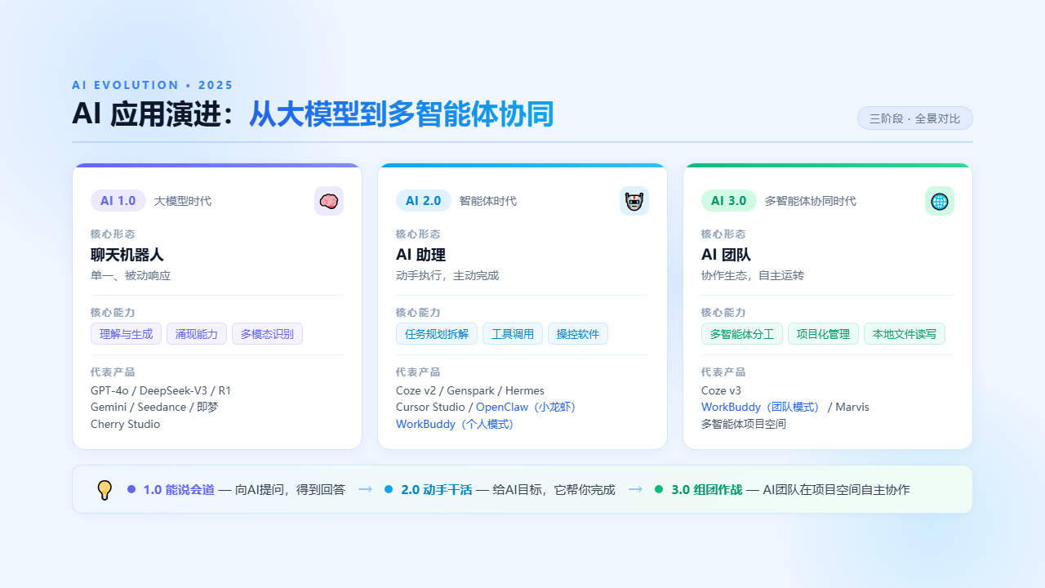The height and width of the screenshot is (588, 1045).
Task: Open the WorkBuddy（个人模式）link
Action: pyautogui.click(x=457, y=425)
